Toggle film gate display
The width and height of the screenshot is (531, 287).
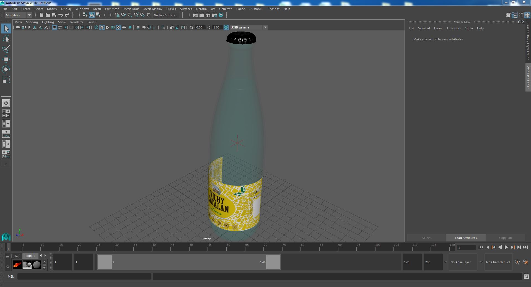point(60,27)
